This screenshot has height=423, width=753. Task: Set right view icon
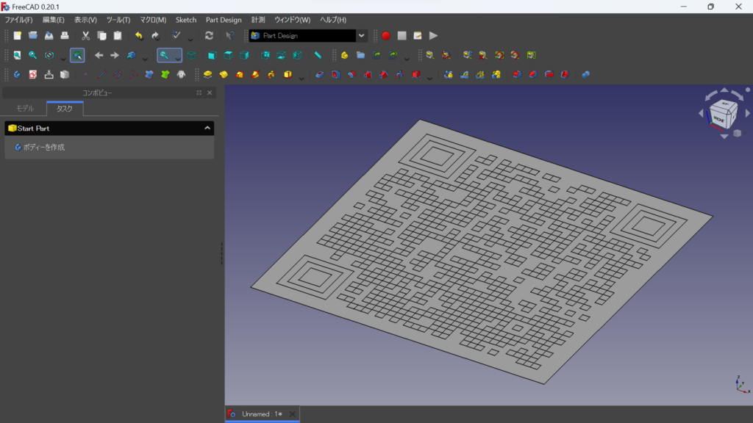coord(244,55)
